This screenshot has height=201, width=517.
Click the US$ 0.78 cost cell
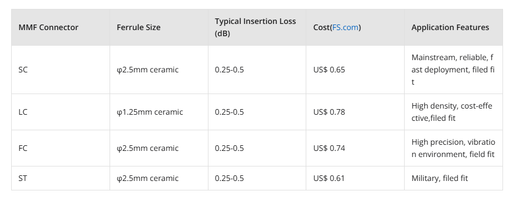point(355,112)
